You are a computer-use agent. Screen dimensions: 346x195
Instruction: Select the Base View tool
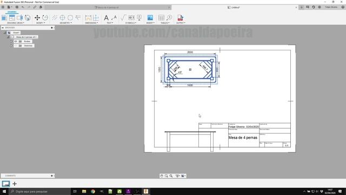coord(4,18)
